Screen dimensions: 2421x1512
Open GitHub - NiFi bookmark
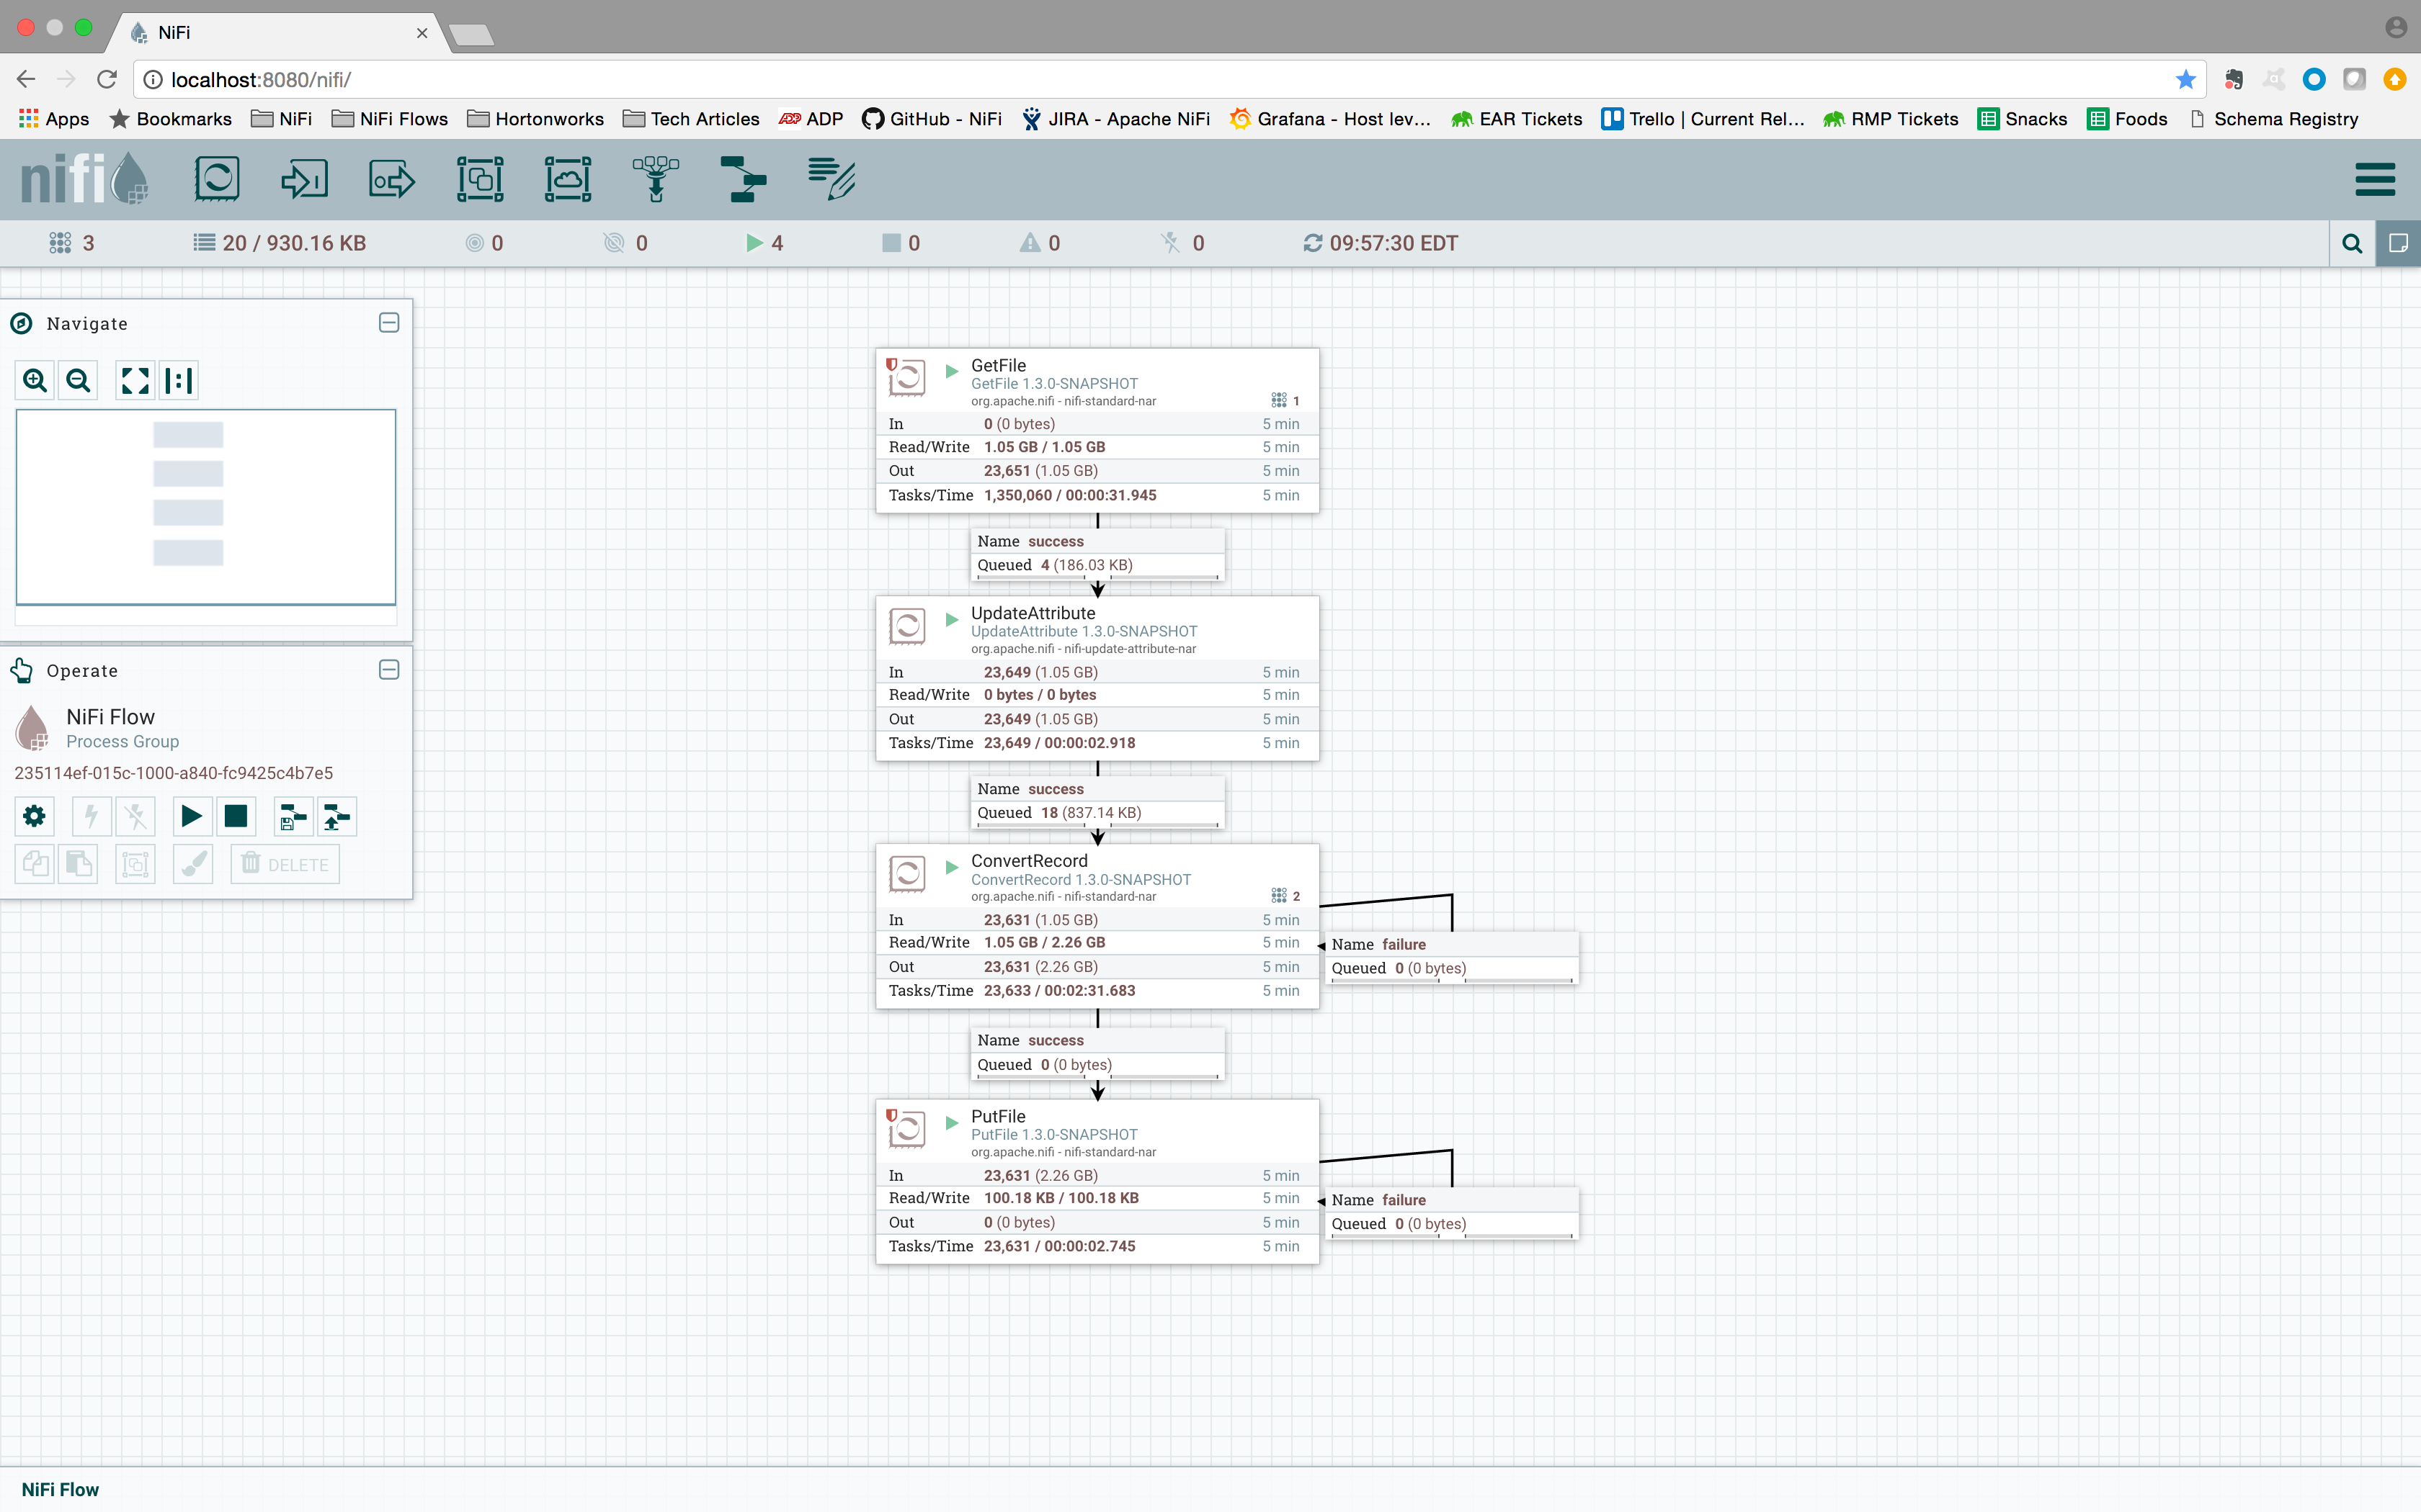click(x=932, y=119)
